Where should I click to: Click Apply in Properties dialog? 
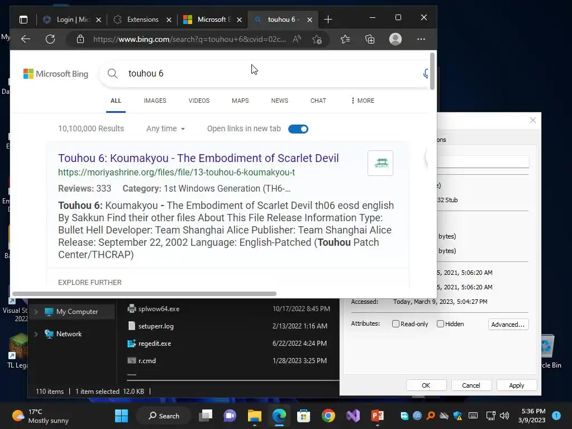coord(517,385)
